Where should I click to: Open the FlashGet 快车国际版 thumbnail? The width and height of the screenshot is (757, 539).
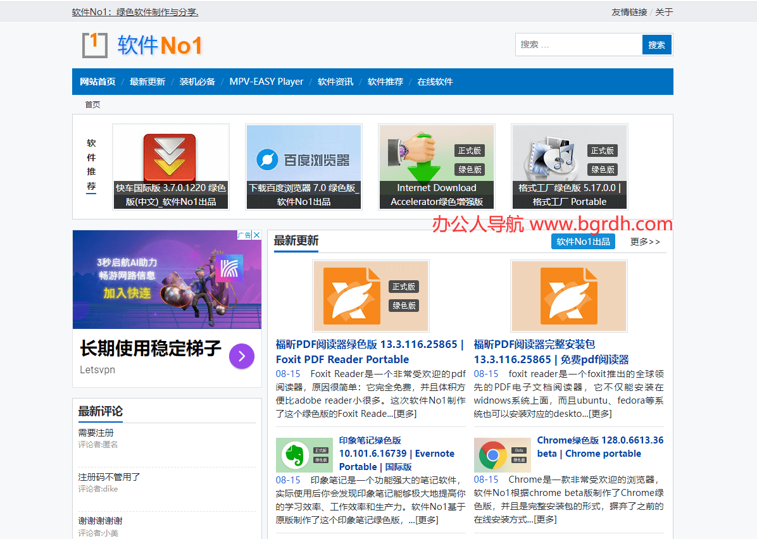tap(170, 157)
